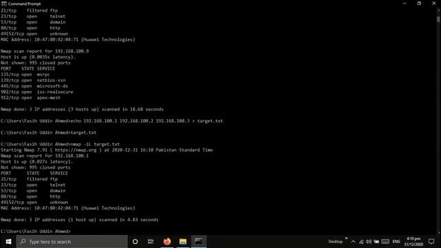
Task: Open the touch keyboard tray icon
Action: (385, 242)
